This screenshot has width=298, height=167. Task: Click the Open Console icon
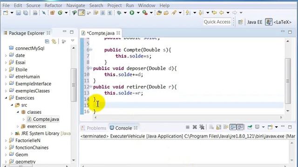pos(270,127)
